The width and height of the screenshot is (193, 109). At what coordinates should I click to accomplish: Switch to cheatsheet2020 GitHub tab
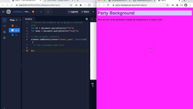click(x=144, y=1)
